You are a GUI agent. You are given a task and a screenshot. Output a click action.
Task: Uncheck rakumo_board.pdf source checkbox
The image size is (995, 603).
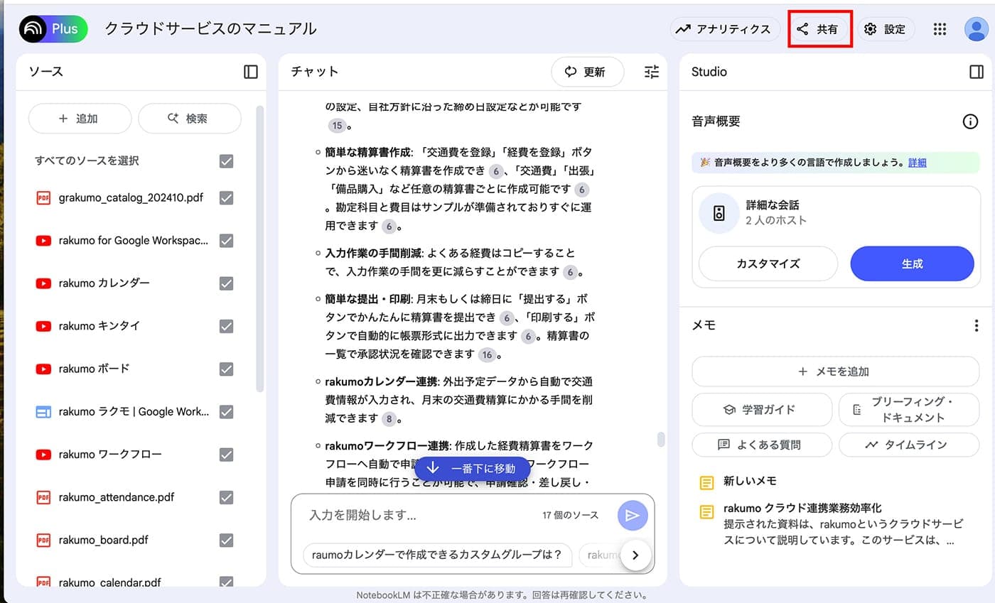(x=227, y=540)
